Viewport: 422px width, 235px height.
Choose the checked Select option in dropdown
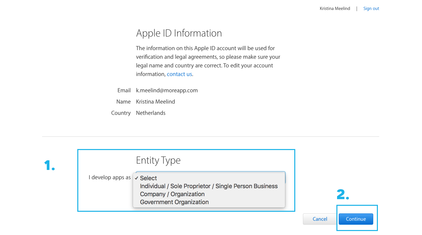(209, 178)
